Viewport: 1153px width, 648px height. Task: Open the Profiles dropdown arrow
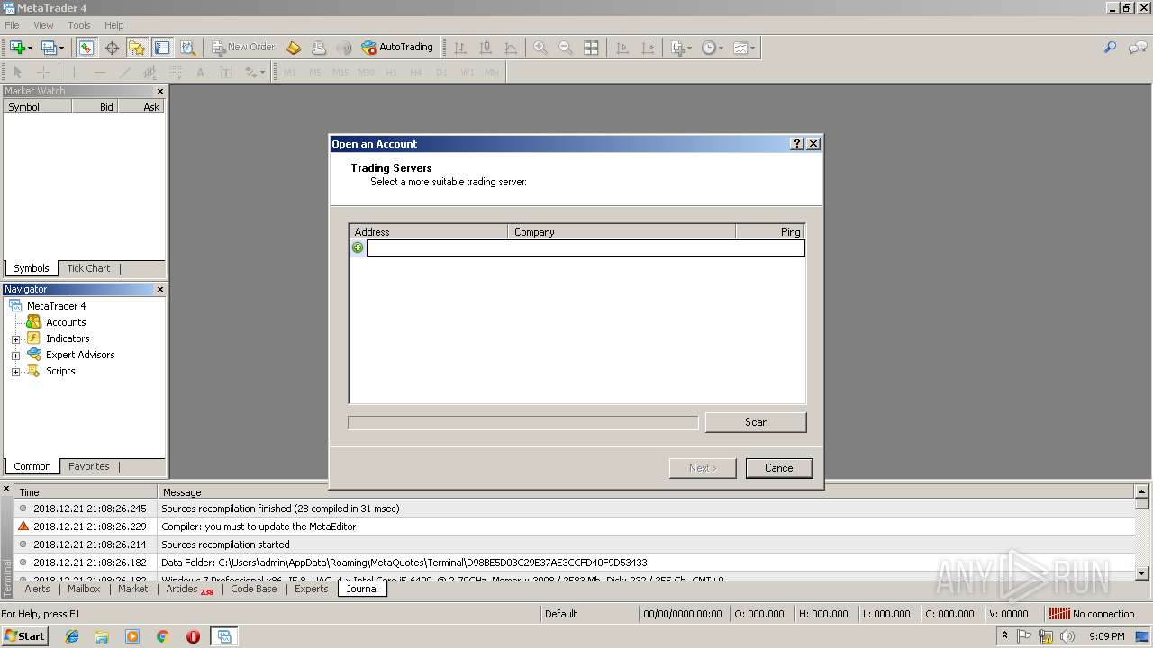click(x=61, y=48)
